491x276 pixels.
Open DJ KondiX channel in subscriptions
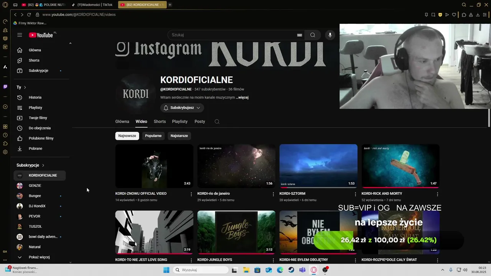click(40, 206)
